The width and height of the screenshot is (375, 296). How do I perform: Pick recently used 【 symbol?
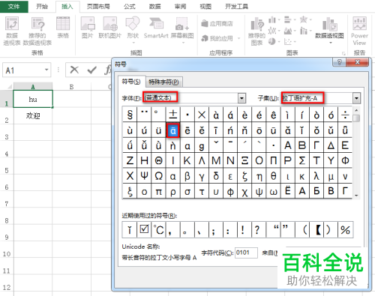tap(316, 229)
